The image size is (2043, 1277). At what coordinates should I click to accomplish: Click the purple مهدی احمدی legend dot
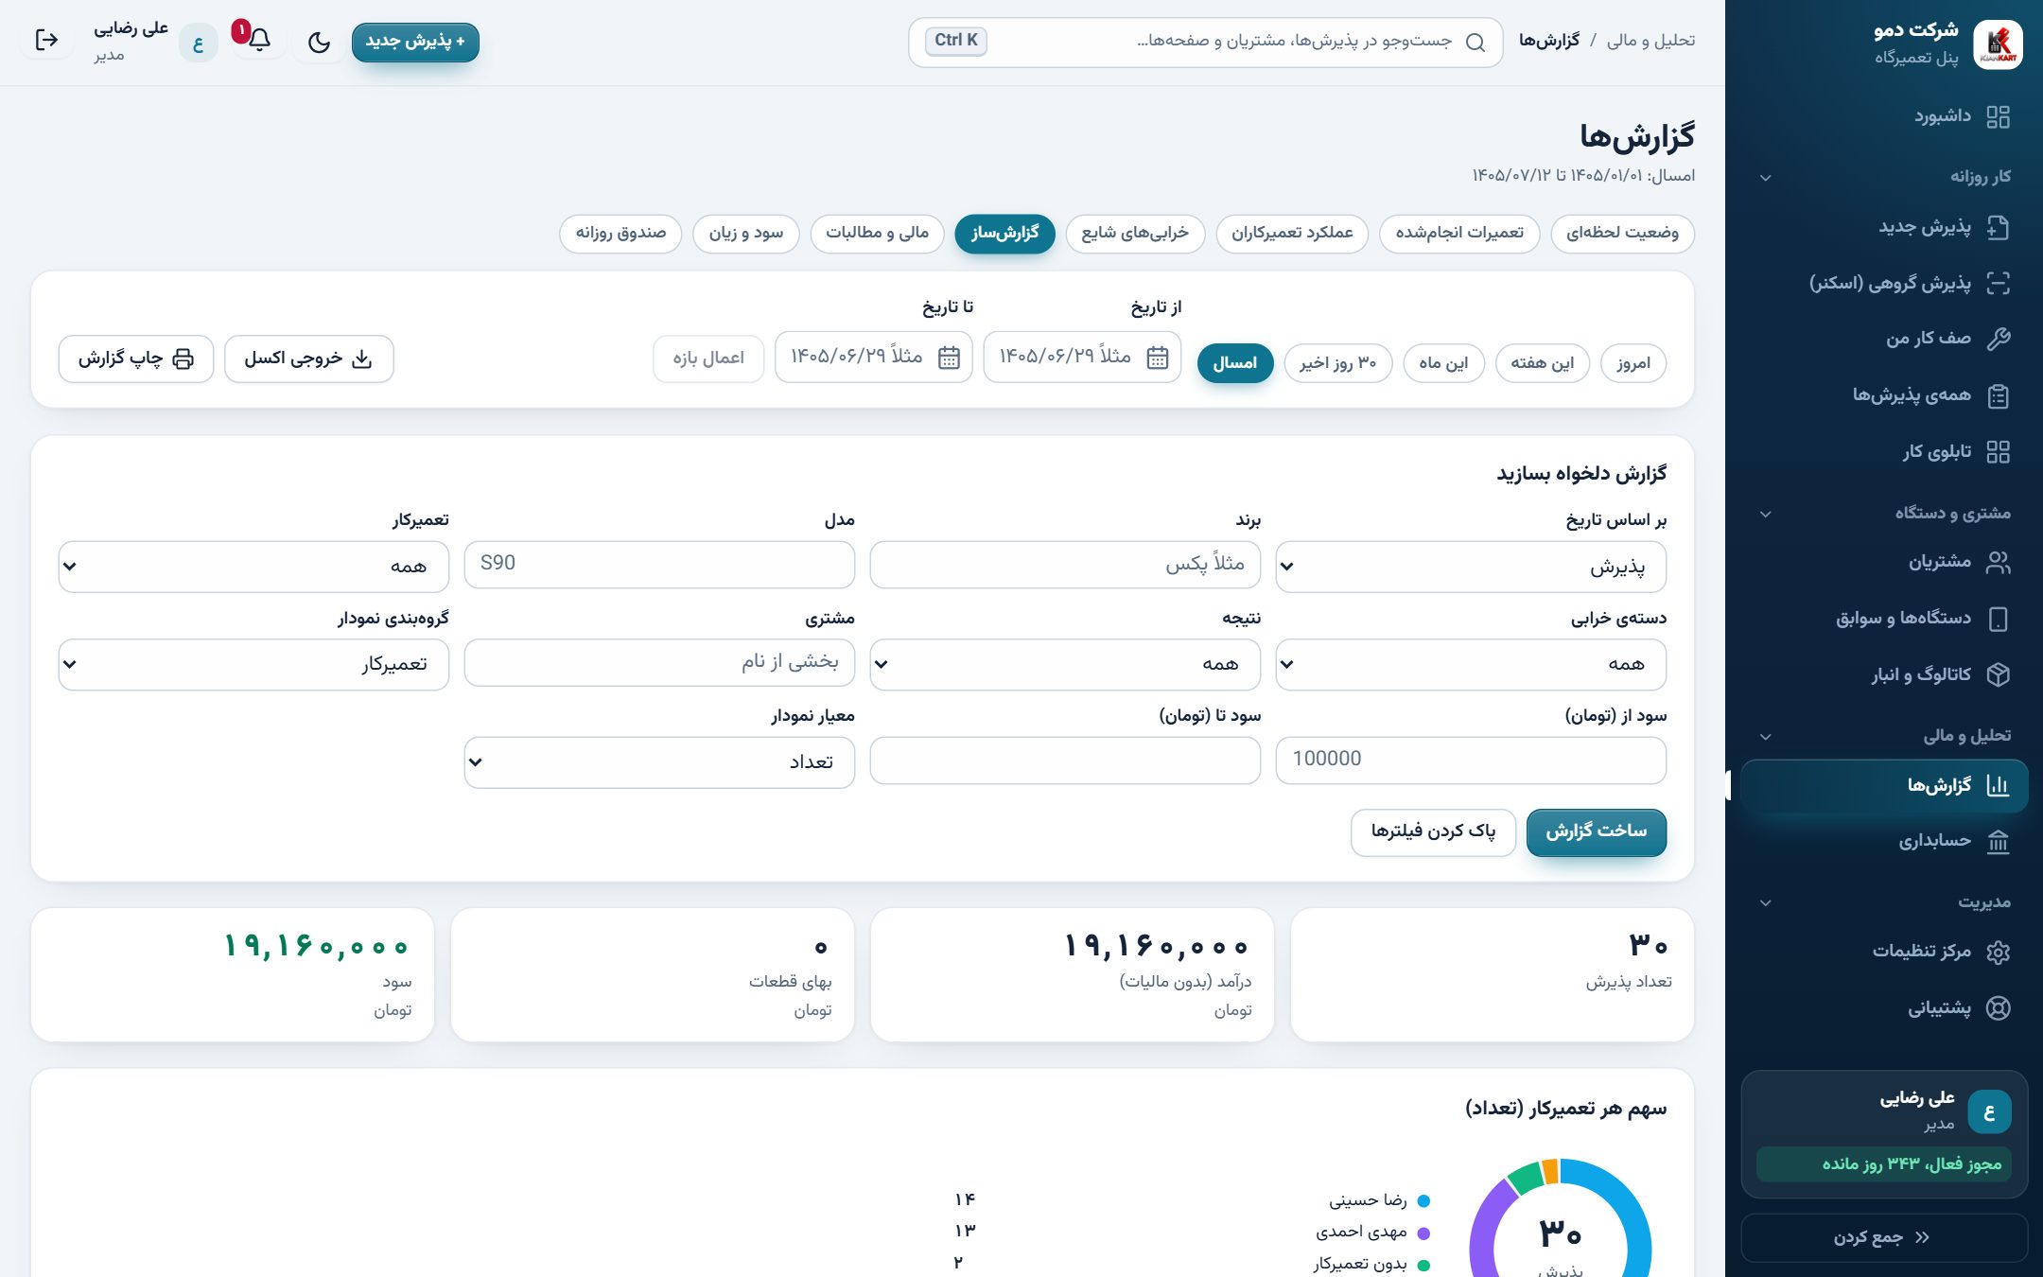coord(1423,1233)
